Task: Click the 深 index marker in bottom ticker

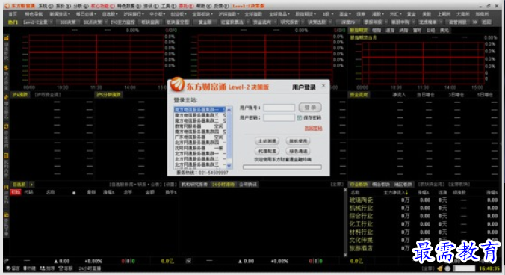Action: (x=188, y=261)
